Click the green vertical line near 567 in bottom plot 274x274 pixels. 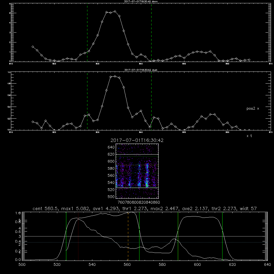(x=139, y=236)
